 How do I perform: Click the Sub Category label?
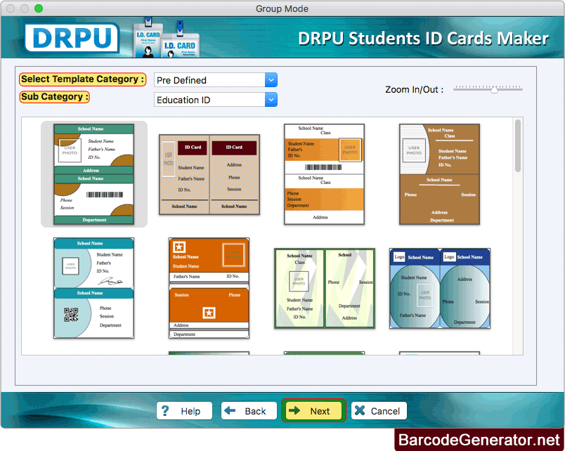pyautogui.click(x=54, y=97)
